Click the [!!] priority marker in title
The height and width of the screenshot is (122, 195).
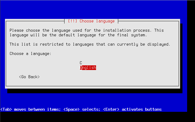point(72,21)
